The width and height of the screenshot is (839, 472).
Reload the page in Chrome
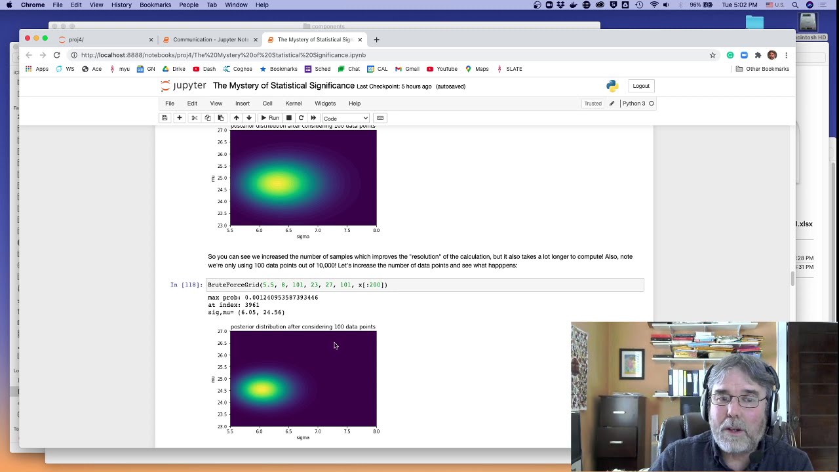click(x=57, y=55)
